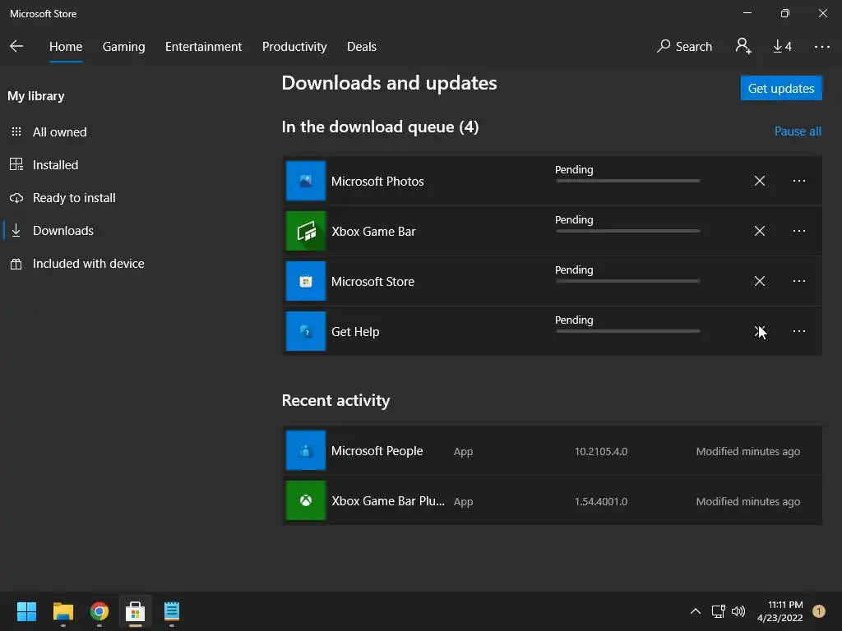Open Google Chrome from taskbar
The height and width of the screenshot is (631, 842).
tap(99, 611)
